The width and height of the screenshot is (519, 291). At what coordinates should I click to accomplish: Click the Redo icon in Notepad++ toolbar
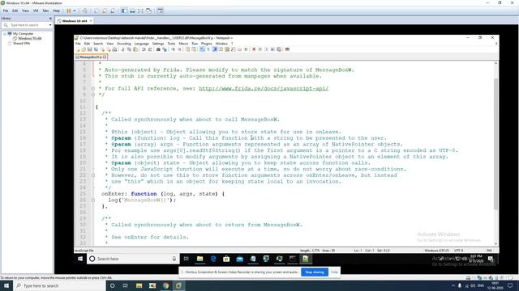(x=150, y=49)
